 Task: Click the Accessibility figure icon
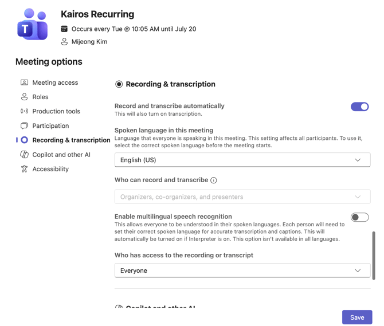pyautogui.click(x=24, y=169)
